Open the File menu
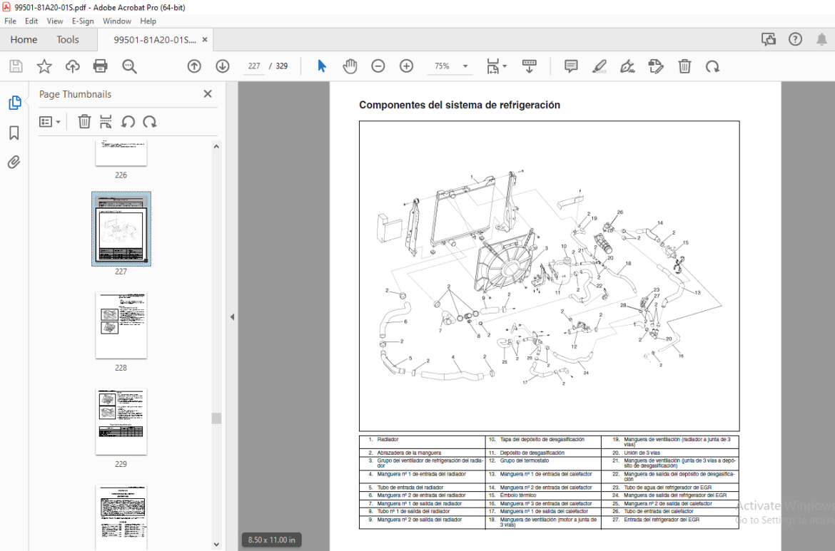This screenshot has height=551, width=835. [x=10, y=21]
